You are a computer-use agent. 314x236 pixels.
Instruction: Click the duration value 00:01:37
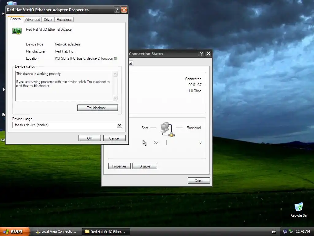coord(195,85)
